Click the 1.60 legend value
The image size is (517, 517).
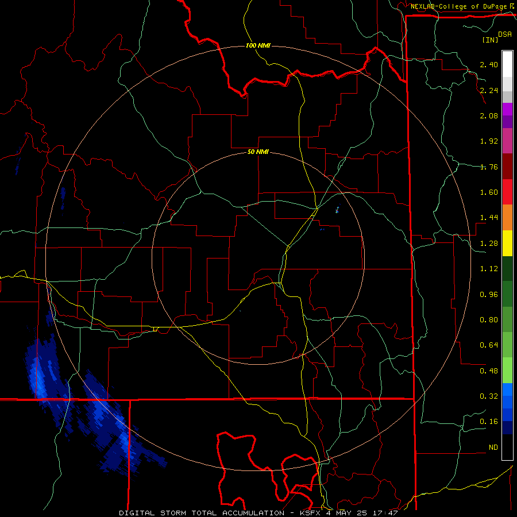(489, 192)
